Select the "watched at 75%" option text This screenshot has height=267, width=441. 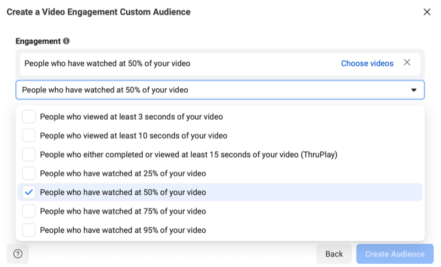(x=123, y=211)
